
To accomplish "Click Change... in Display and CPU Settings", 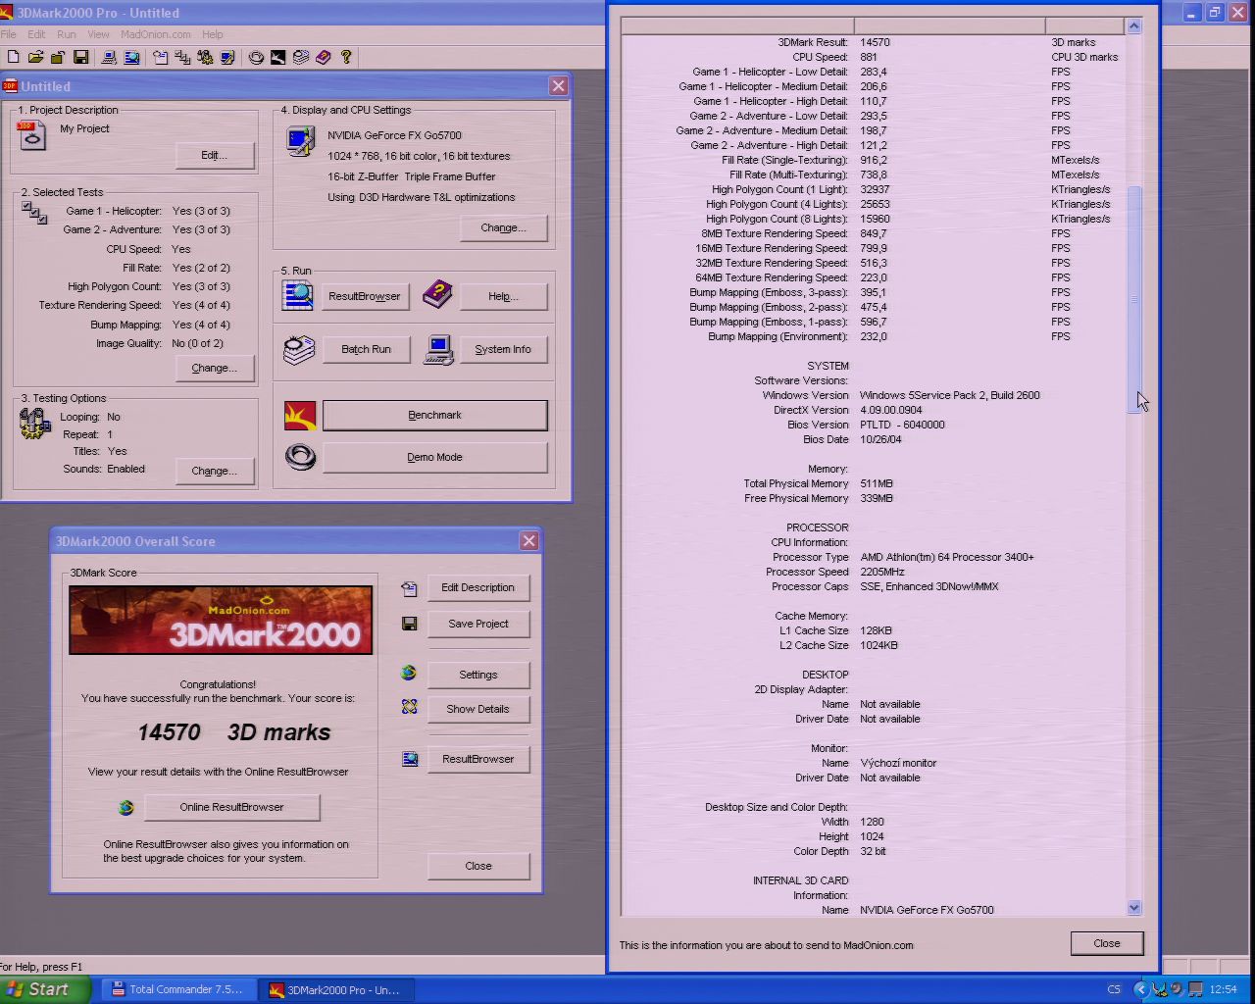I will point(503,228).
